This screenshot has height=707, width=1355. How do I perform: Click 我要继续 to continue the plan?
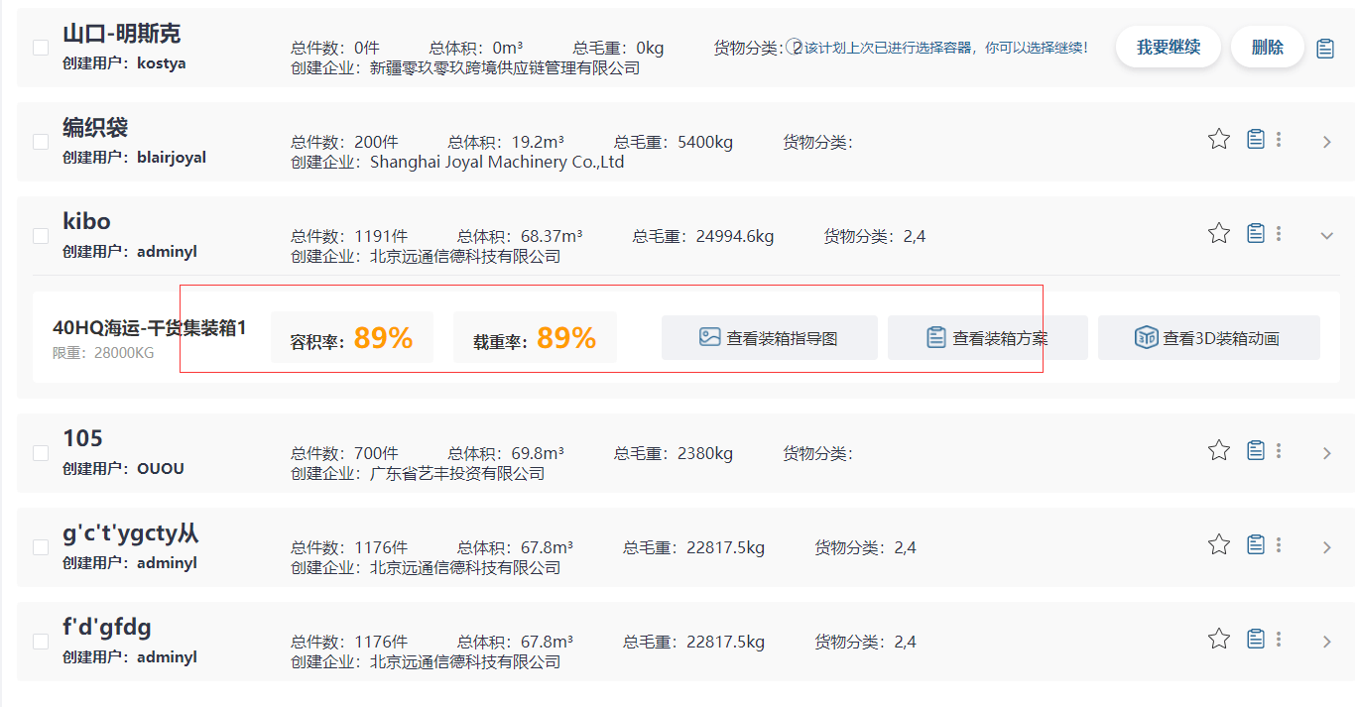coord(1169,47)
